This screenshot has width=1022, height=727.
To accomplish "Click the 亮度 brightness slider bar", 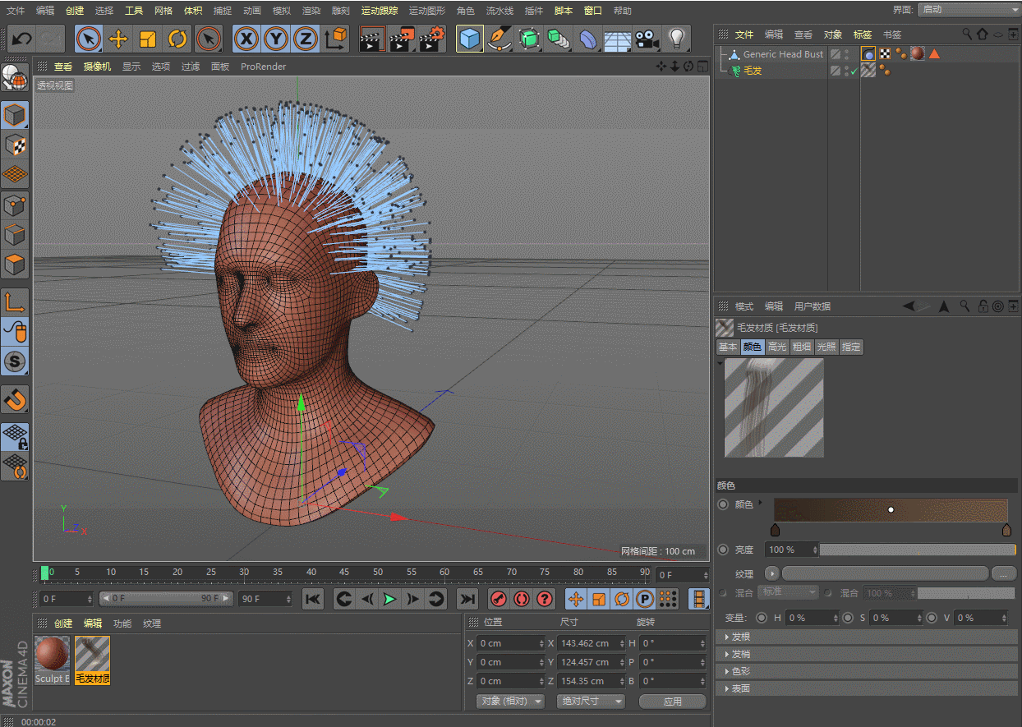I will (918, 550).
